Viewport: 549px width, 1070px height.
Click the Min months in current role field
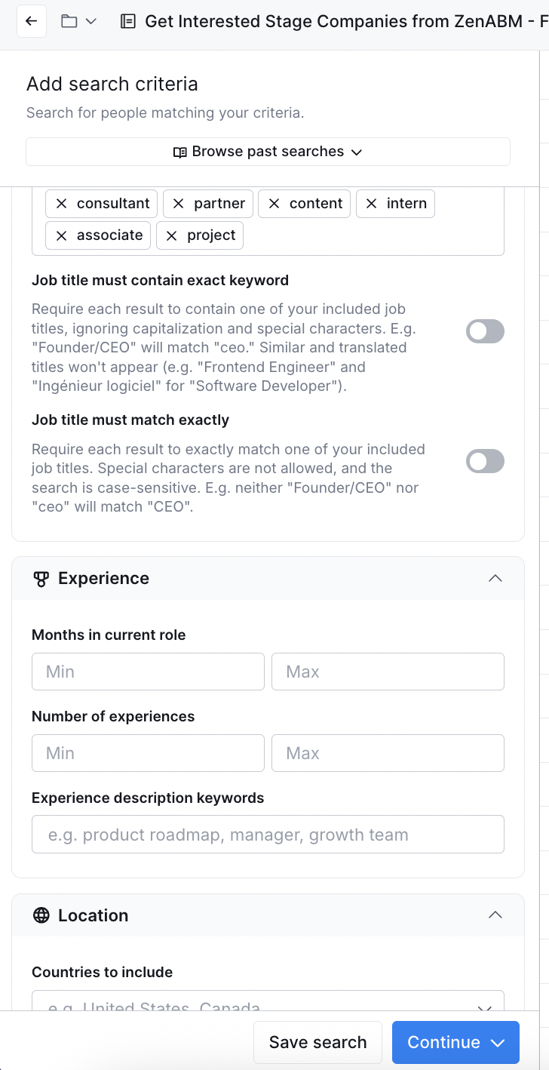148,672
